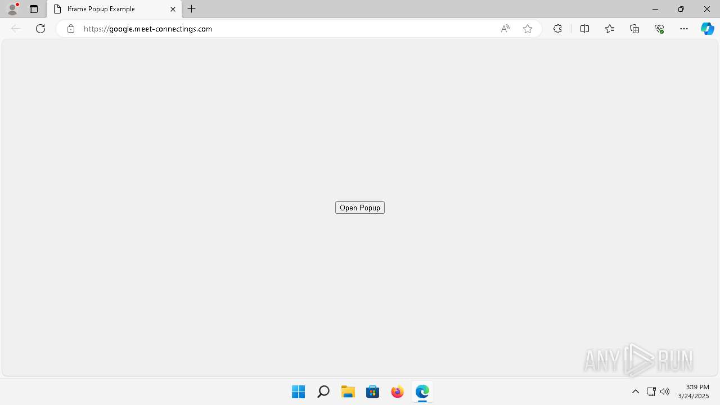Open Collections icon
The height and width of the screenshot is (405, 720).
pyautogui.click(x=634, y=29)
